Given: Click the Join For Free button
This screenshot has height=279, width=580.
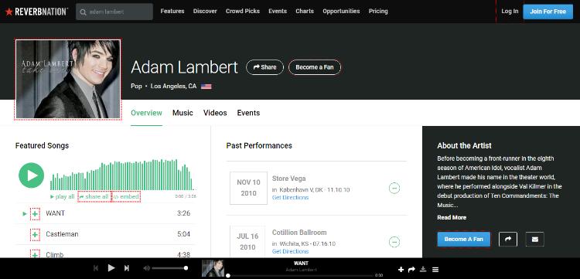Looking at the screenshot, I should (x=548, y=12).
